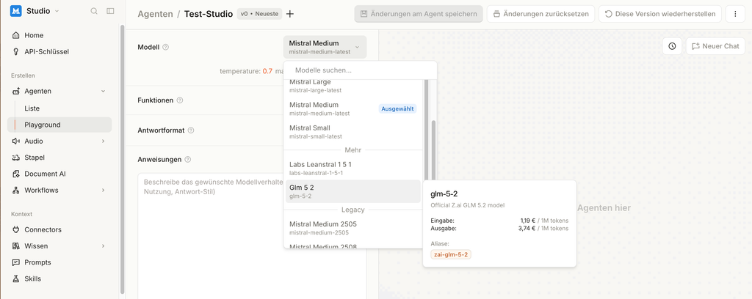
Task: Click Diese Version wiederherstellen button
Action: click(x=660, y=14)
